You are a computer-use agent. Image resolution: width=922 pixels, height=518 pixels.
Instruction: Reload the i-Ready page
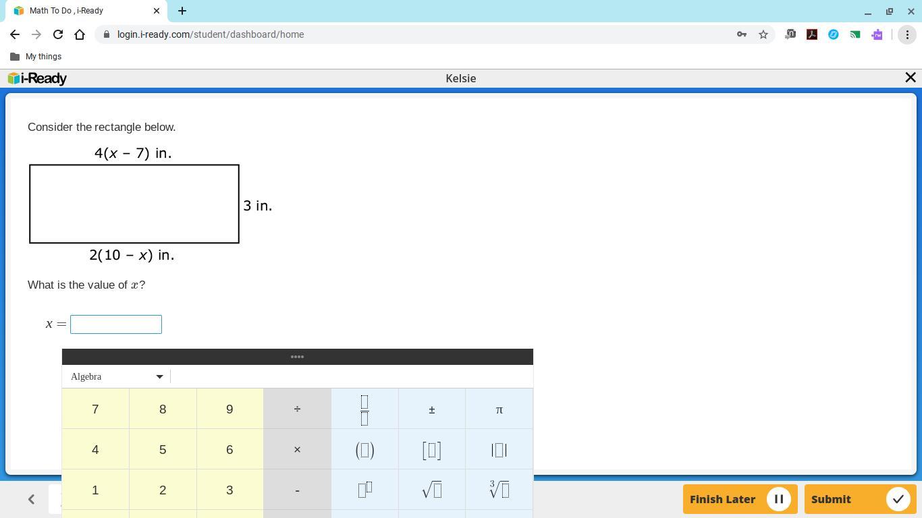(x=58, y=34)
